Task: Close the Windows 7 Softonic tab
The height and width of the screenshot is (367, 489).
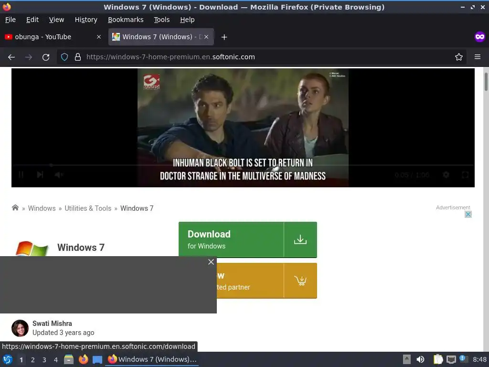Action: pyautogui.click(x=206, y=37)
